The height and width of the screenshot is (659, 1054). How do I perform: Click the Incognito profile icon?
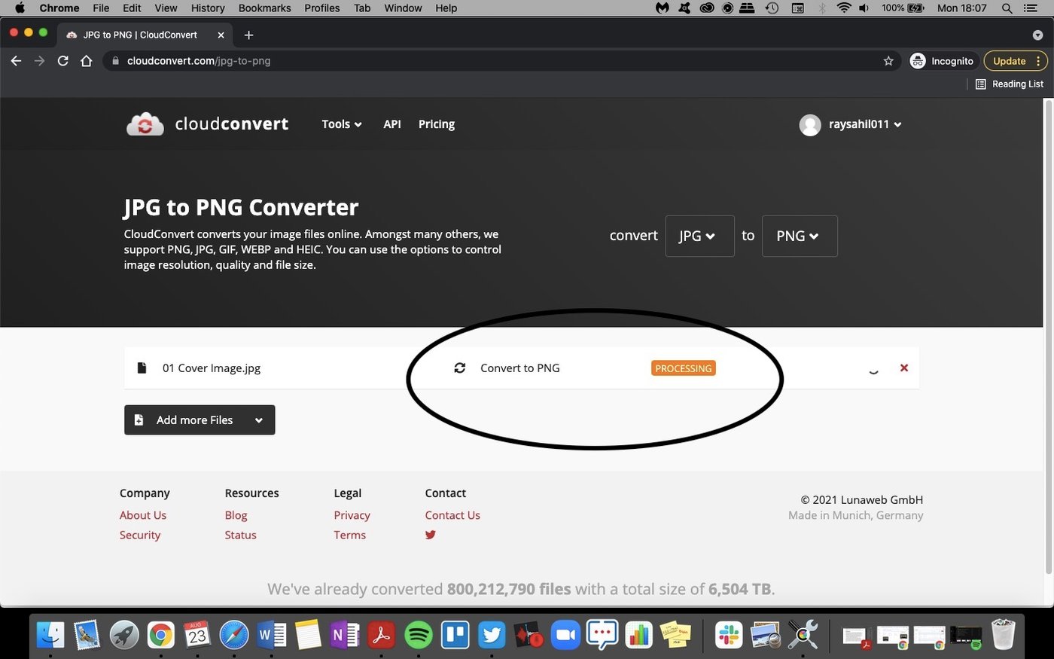click(918, 61)
